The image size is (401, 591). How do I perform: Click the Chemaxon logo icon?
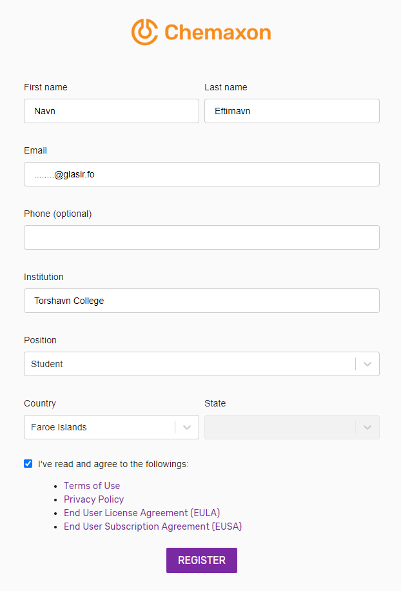tap(144, 32)
